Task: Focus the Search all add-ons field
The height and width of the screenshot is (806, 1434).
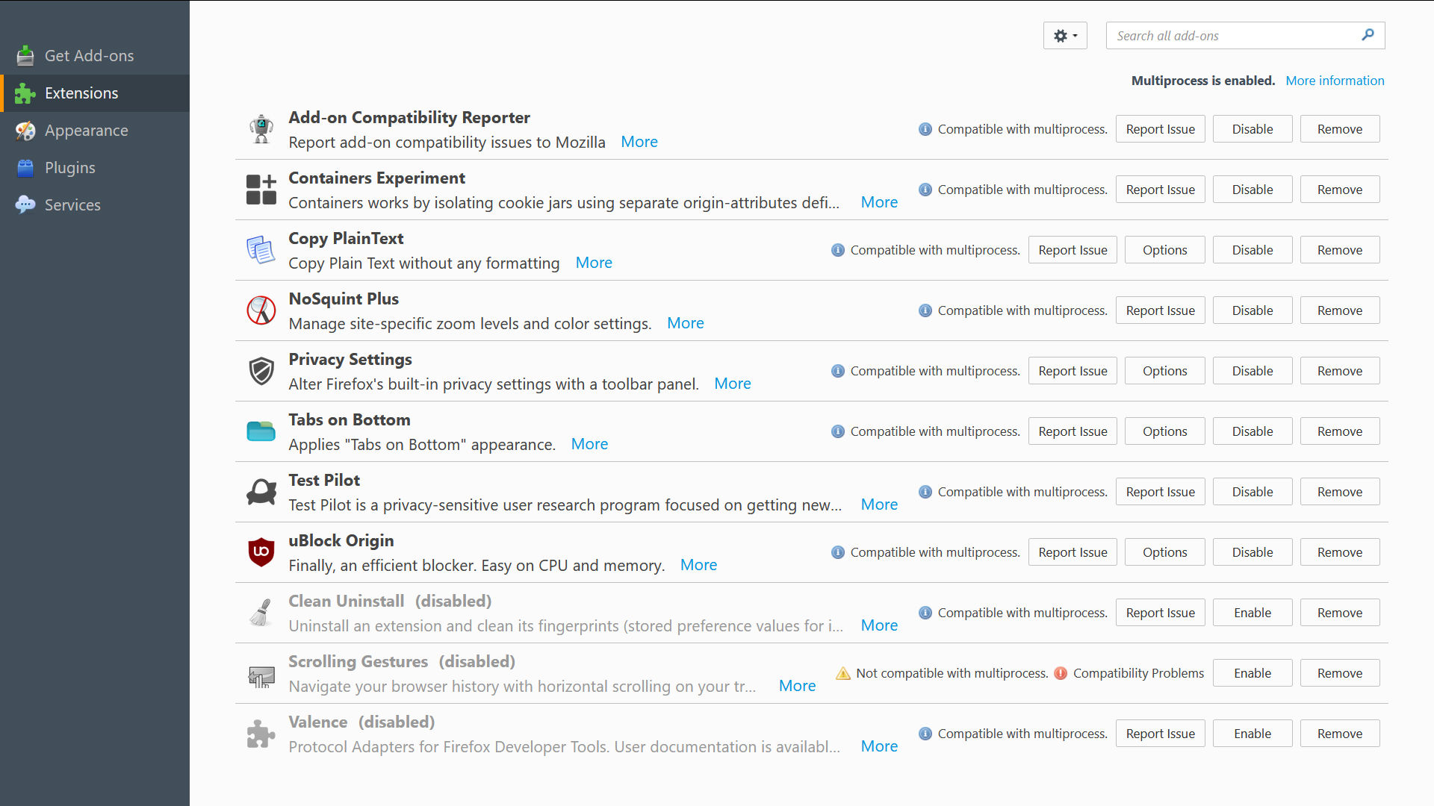Action: (x=1232, y=36)
